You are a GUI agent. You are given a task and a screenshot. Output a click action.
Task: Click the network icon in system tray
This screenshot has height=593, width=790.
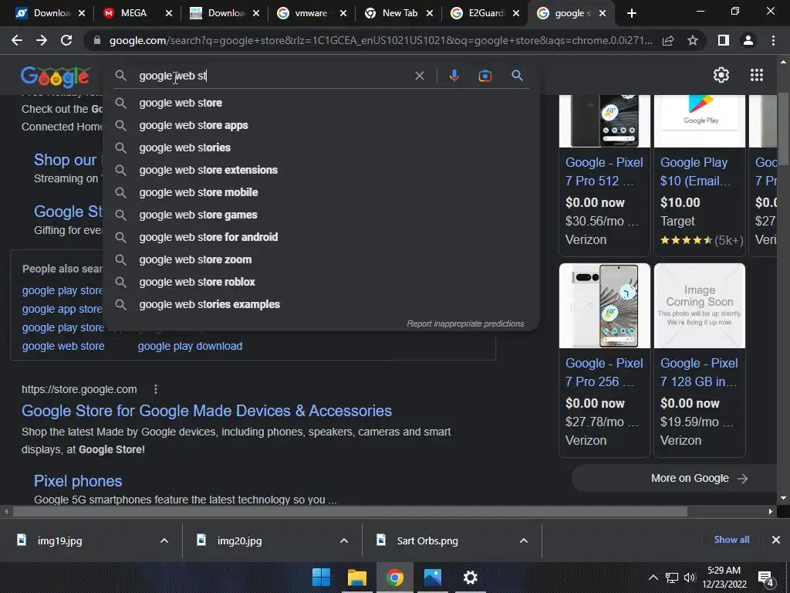672,578
